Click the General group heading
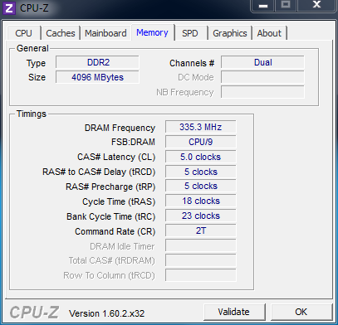 pos(32,48)
